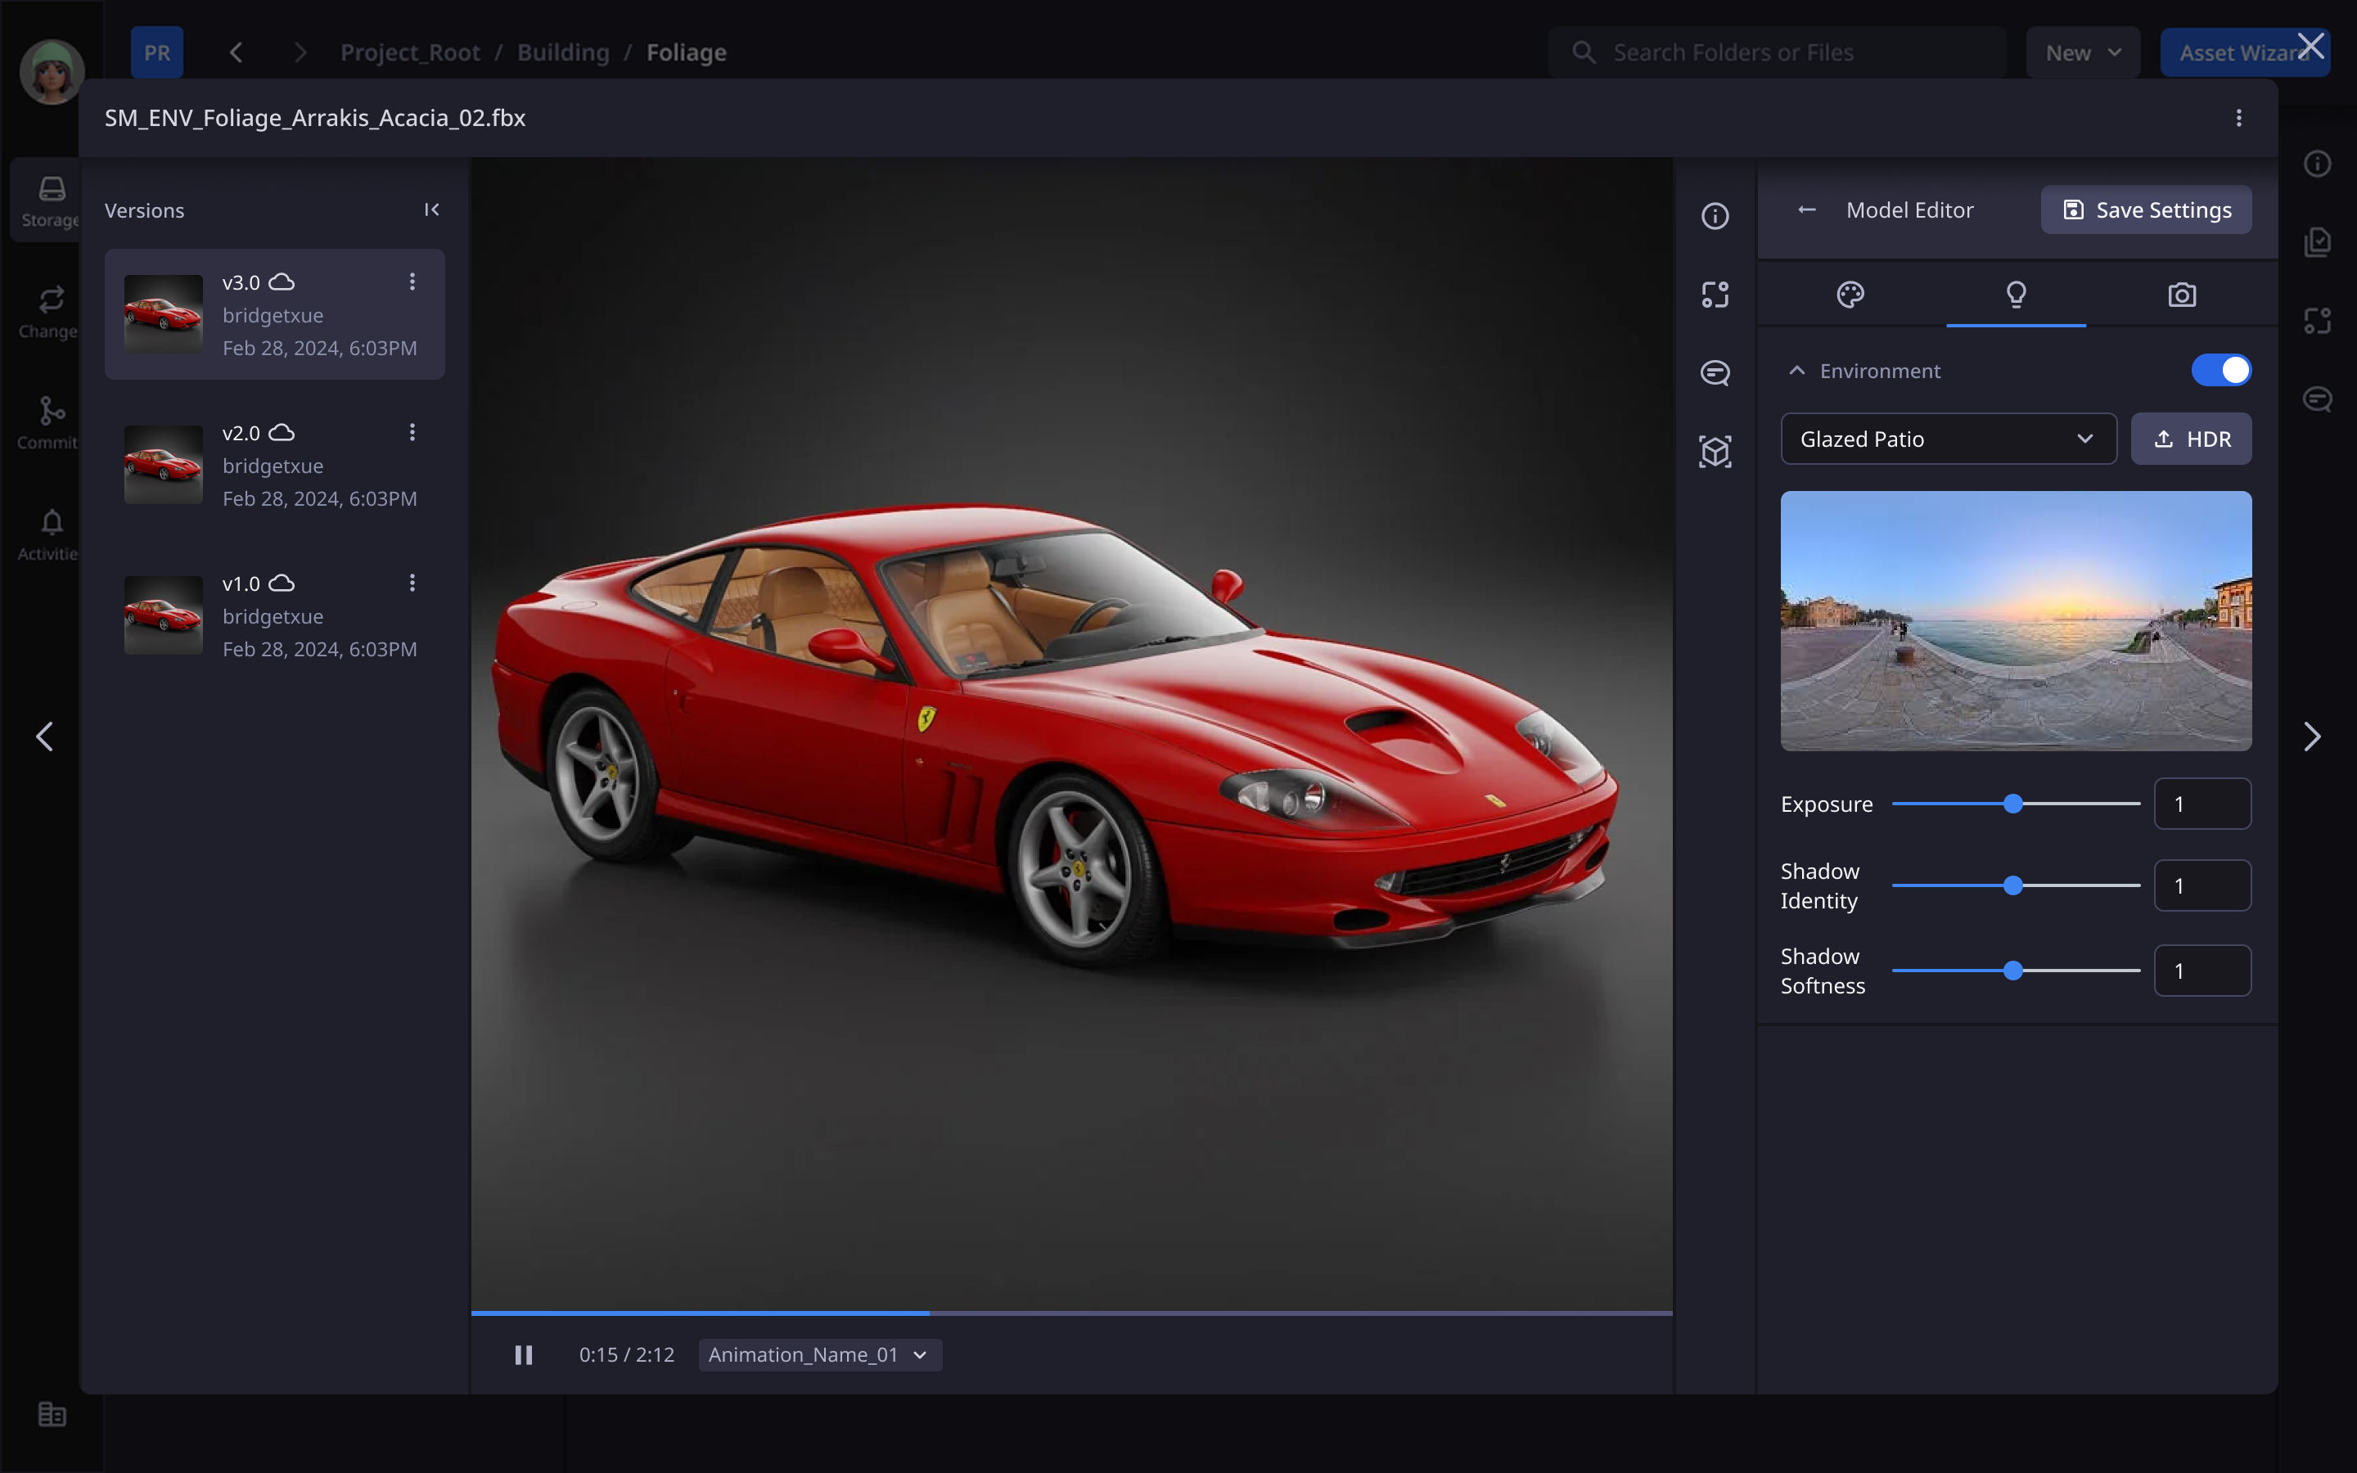Open more options for version v1.0
Image resolution: width=2357 pixels, height=1473 pixels.
tap(412, 583)
